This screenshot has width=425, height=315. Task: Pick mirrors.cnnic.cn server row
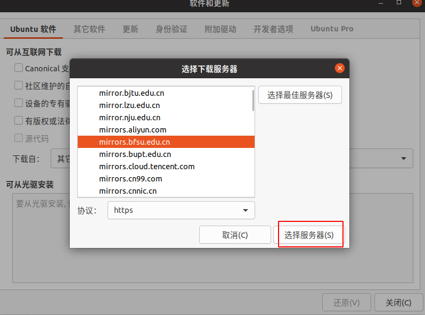coord(166,191)
